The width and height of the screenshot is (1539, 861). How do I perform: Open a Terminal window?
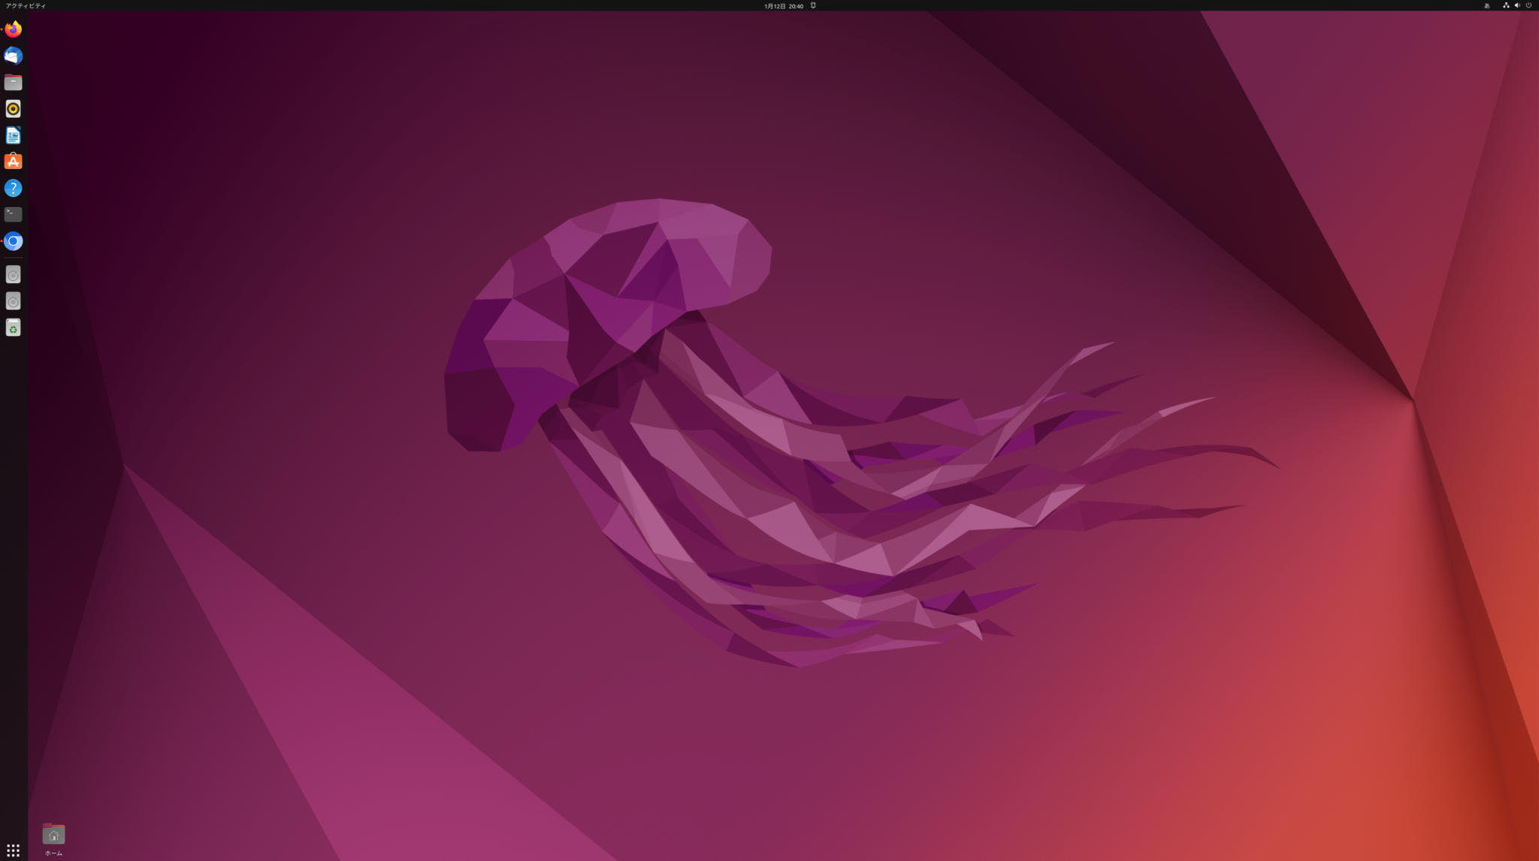pos(13,214)
